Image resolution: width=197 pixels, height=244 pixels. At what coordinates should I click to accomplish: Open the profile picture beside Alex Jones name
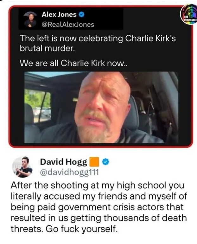click(x=30, y=19)
